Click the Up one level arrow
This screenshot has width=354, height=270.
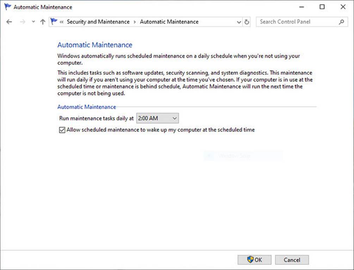pyautogui.click(x=42, y=21)
